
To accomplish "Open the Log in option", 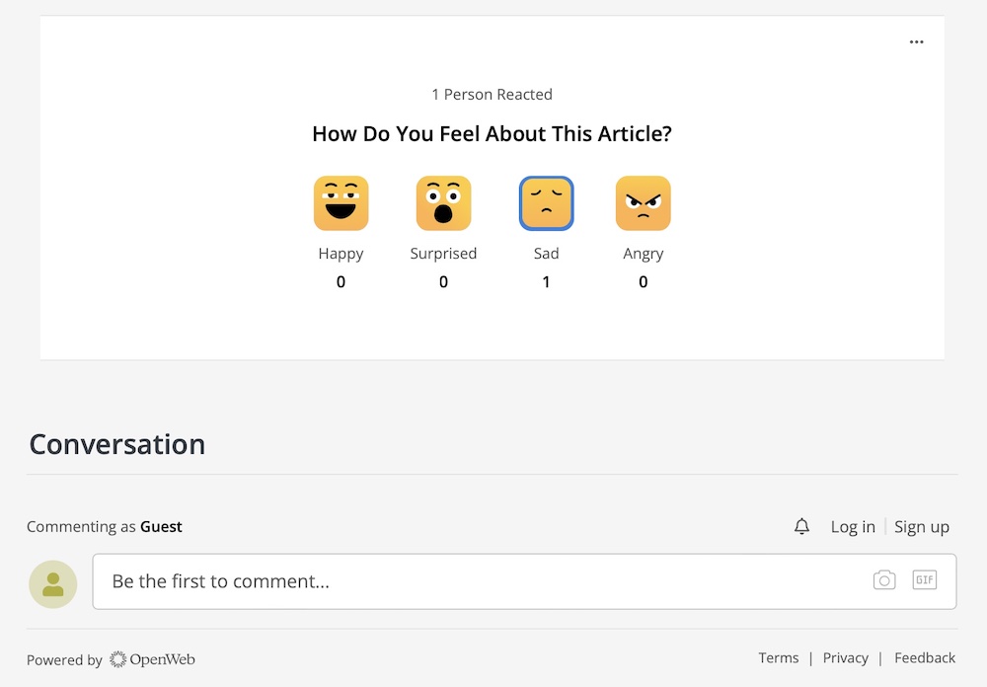I will pos(852,526).
